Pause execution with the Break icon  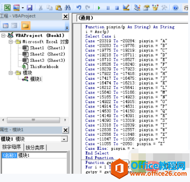(x=108, y=8)
